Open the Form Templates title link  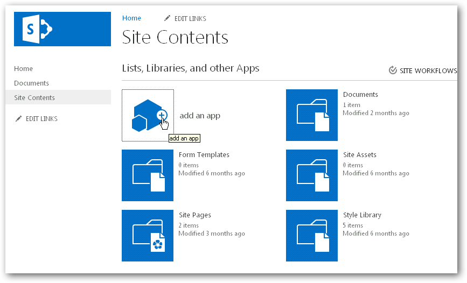[204, 155]
